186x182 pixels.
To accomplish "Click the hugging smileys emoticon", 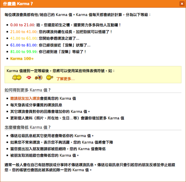I will coord(17,78).
